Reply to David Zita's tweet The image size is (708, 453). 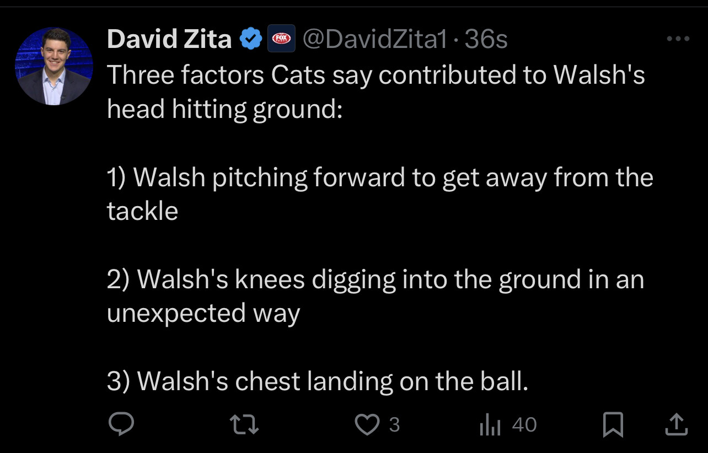[x=121, y=424]
